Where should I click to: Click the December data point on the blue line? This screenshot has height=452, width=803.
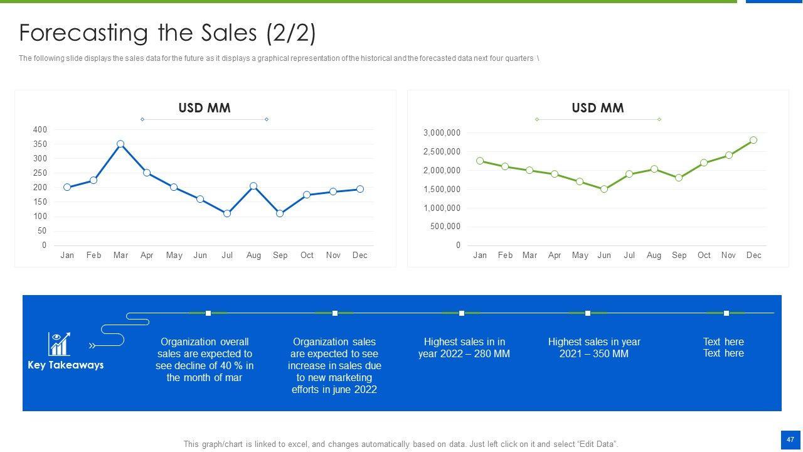[360, 189]
